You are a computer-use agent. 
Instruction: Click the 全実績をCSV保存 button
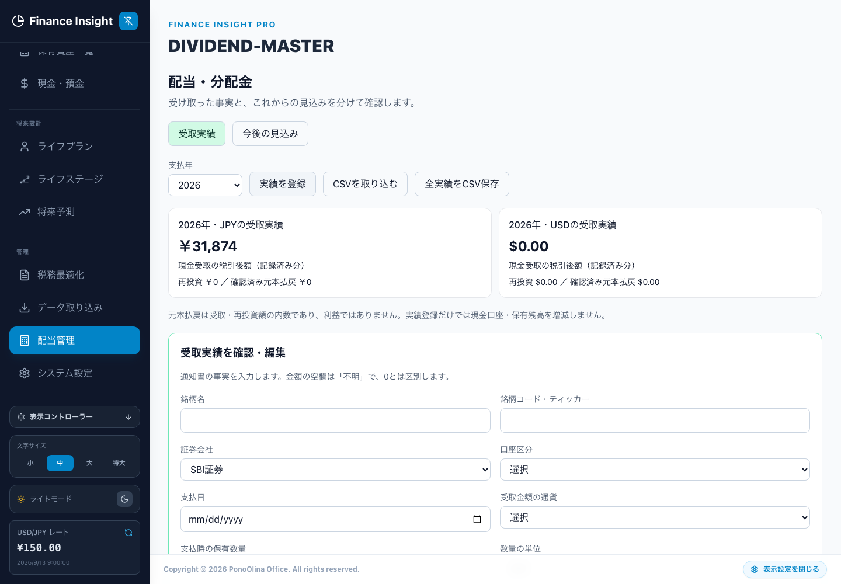click(x=462, y=184)
